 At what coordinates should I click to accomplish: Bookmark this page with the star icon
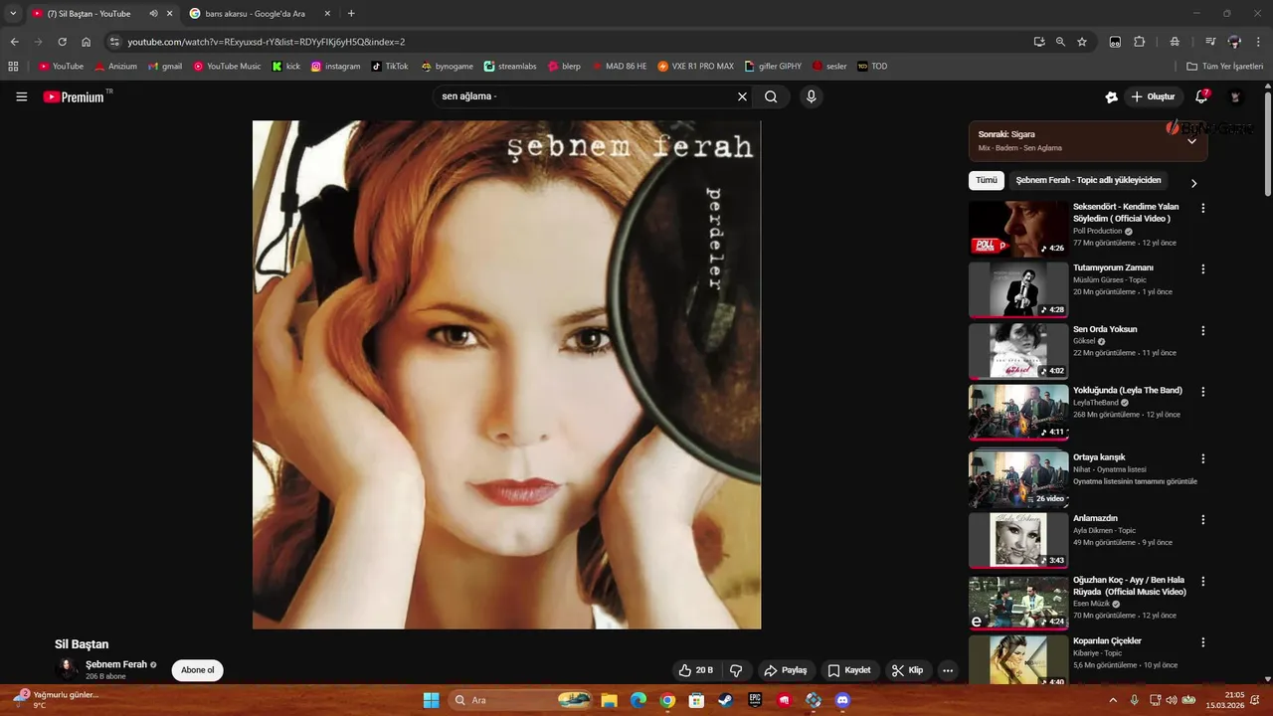coord(1082,42)
